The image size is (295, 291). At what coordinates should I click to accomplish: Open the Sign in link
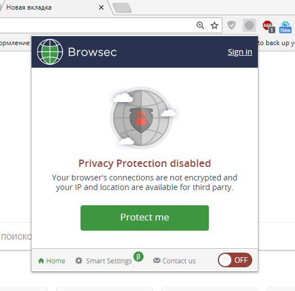click(240, 52)
